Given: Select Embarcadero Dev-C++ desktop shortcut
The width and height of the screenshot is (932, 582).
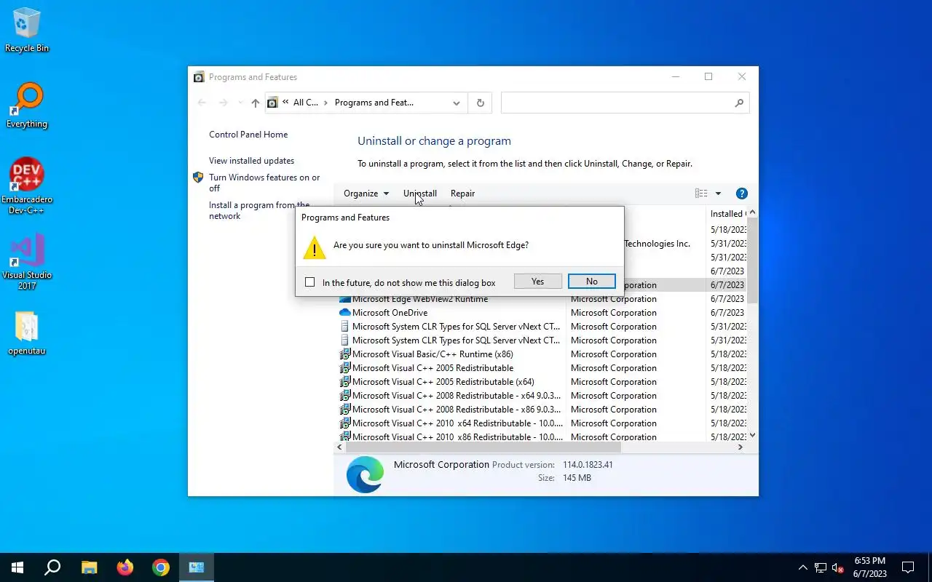Looking at the screenshot, I should pos(27,186).
